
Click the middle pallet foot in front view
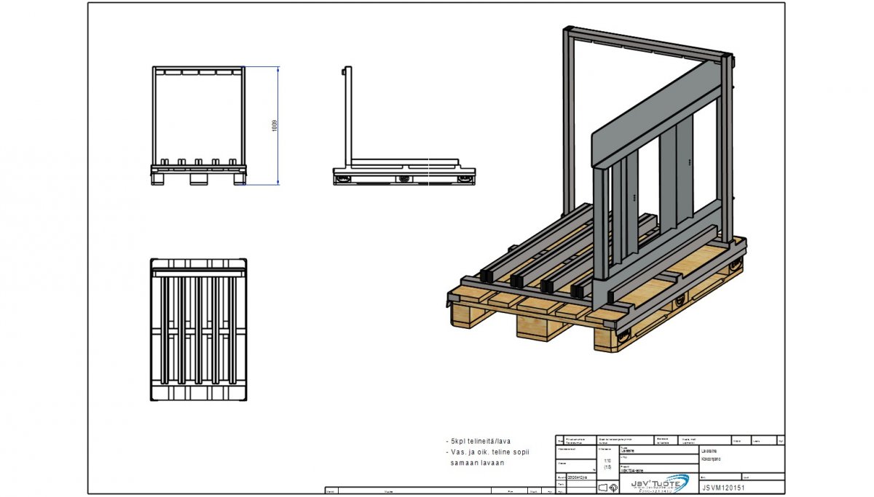pos(198,179)
